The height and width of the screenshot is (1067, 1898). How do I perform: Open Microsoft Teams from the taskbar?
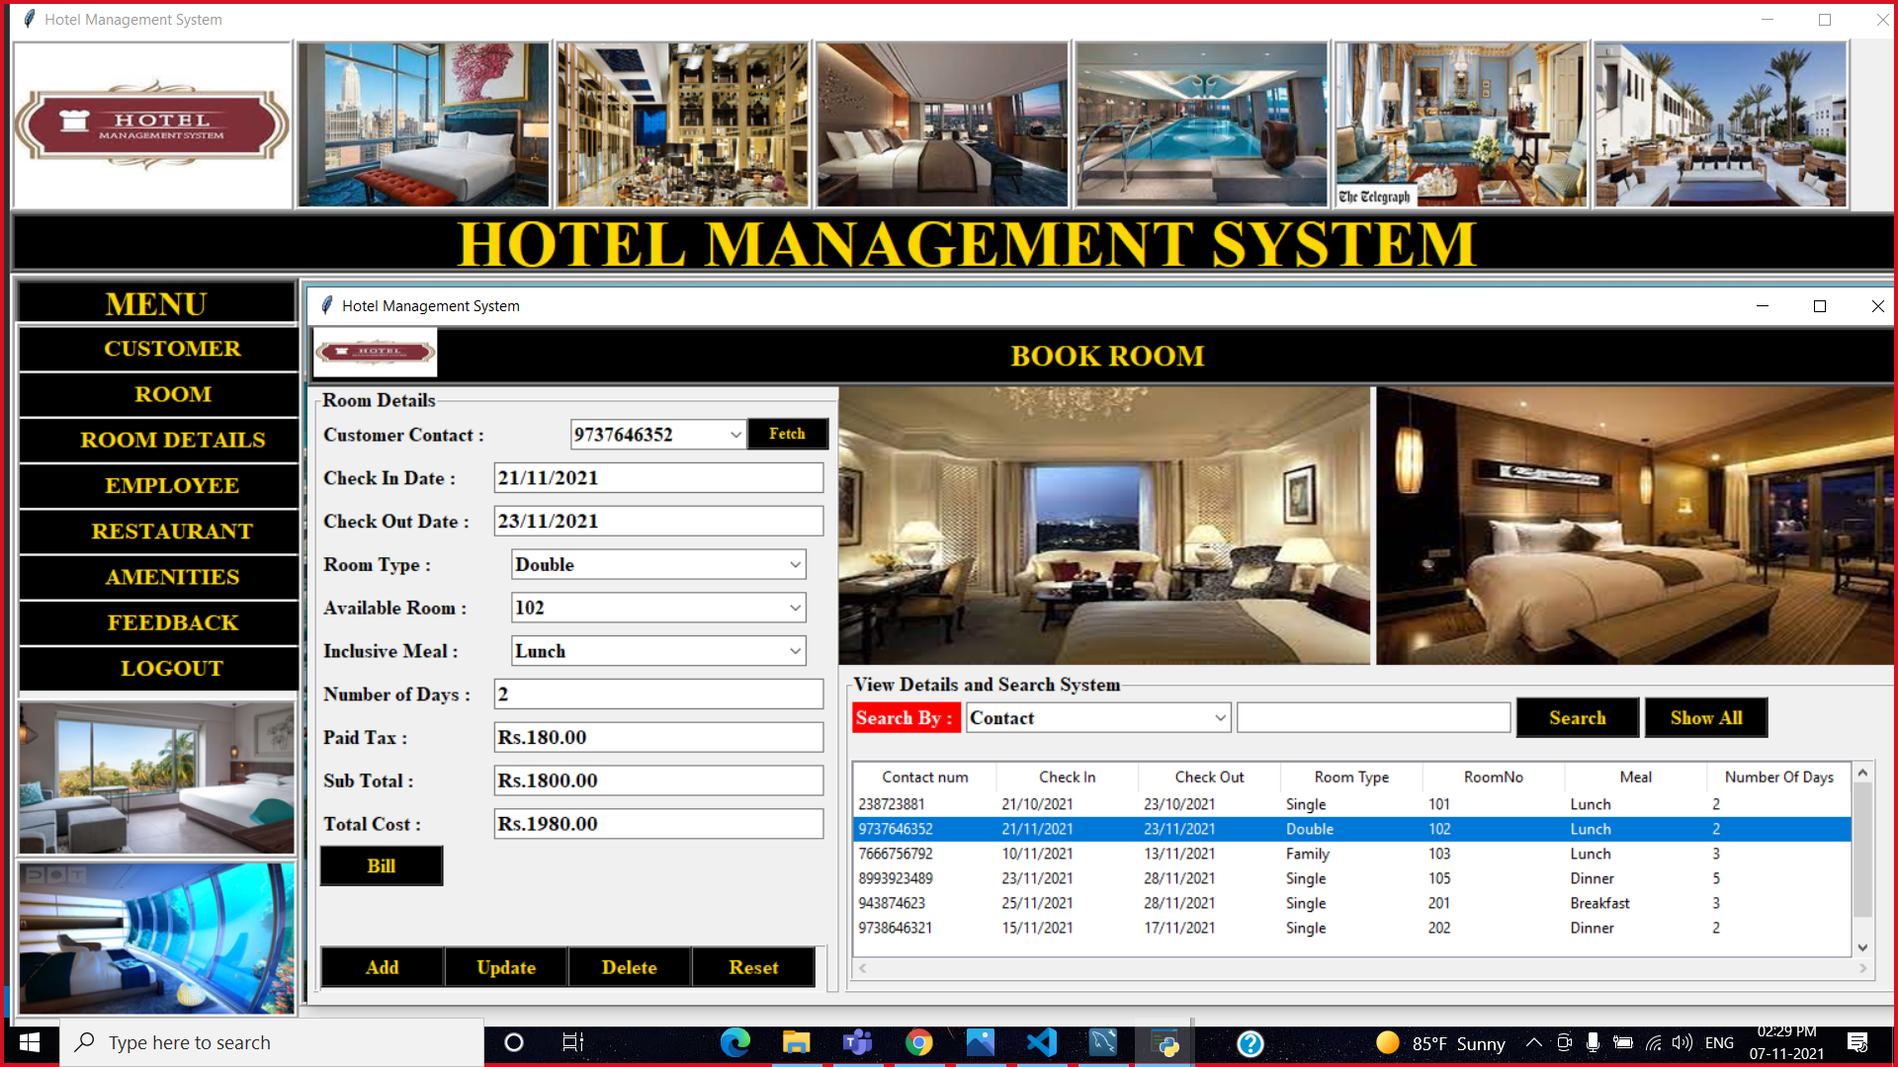(858, 1042)
